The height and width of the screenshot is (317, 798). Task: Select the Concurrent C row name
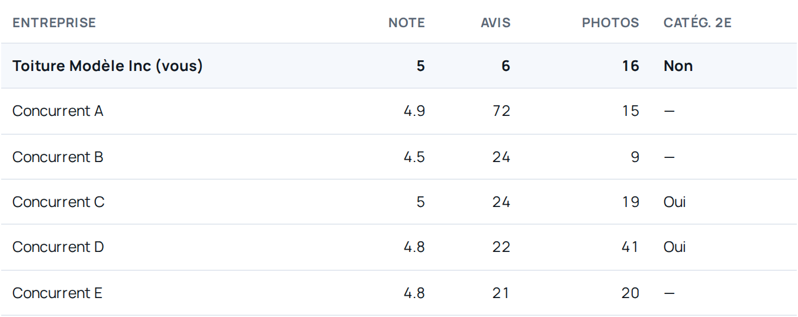pos(59,202)
